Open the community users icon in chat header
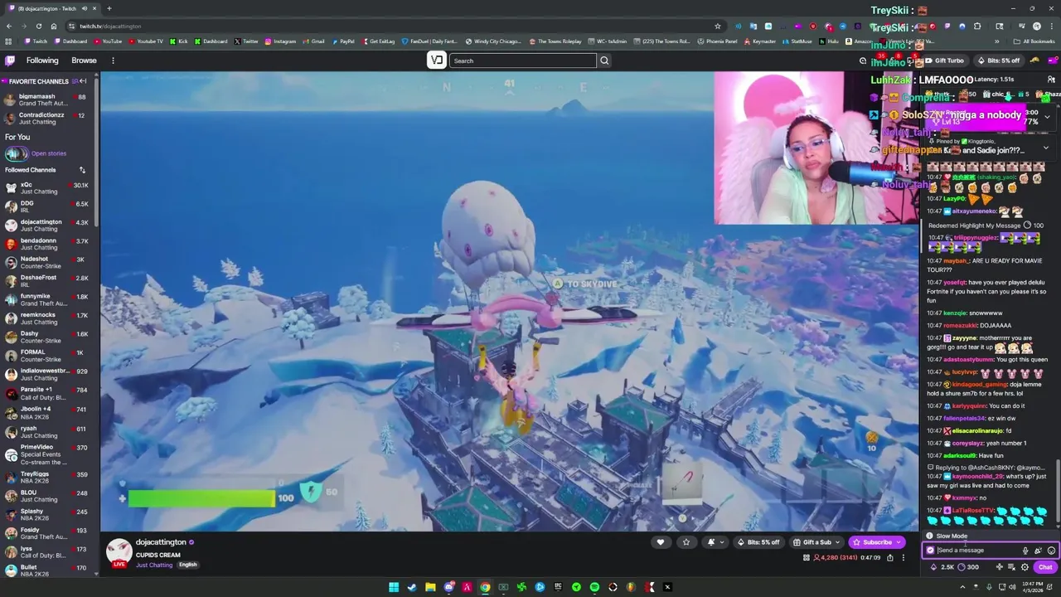 1051,80
